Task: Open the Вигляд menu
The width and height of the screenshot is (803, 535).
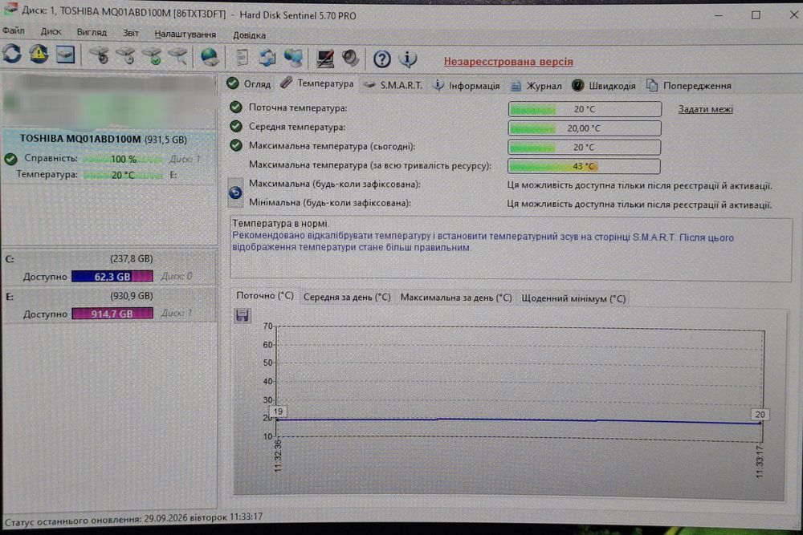Action: tap(92, 32)
